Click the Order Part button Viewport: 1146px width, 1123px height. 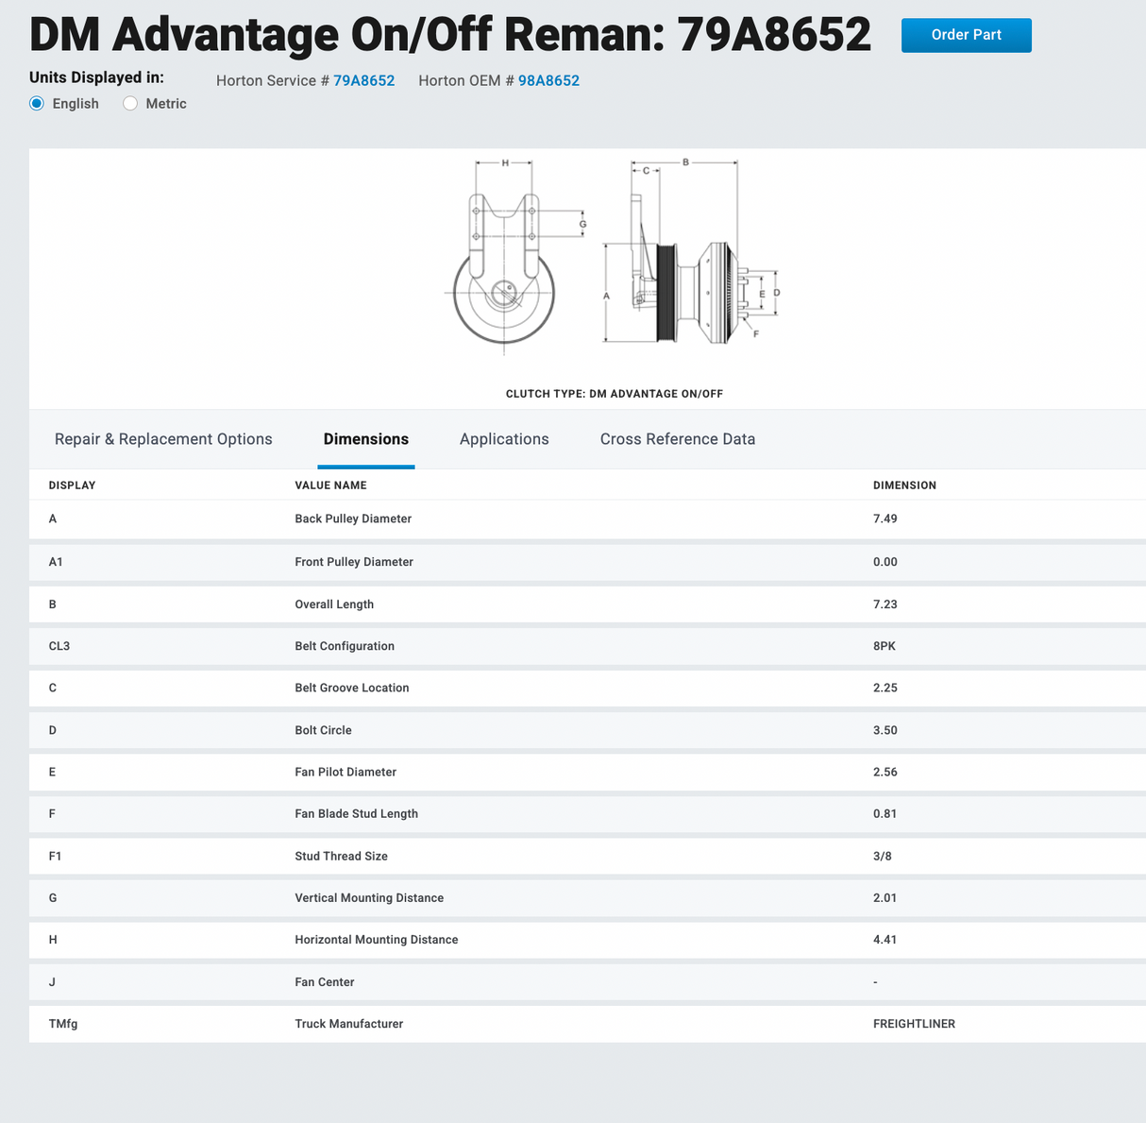point(966,35)
